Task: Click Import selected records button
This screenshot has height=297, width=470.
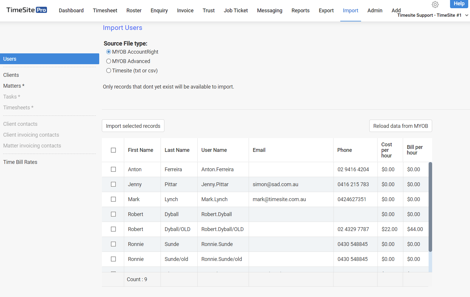Action: pyautogui.click(x=133, y=126)
